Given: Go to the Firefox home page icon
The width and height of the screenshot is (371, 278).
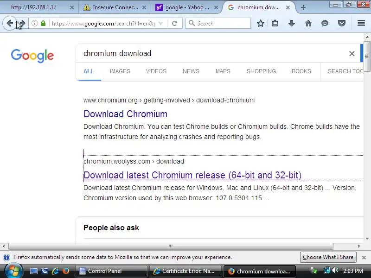Looking at the screenshot, I should (308, 23).
